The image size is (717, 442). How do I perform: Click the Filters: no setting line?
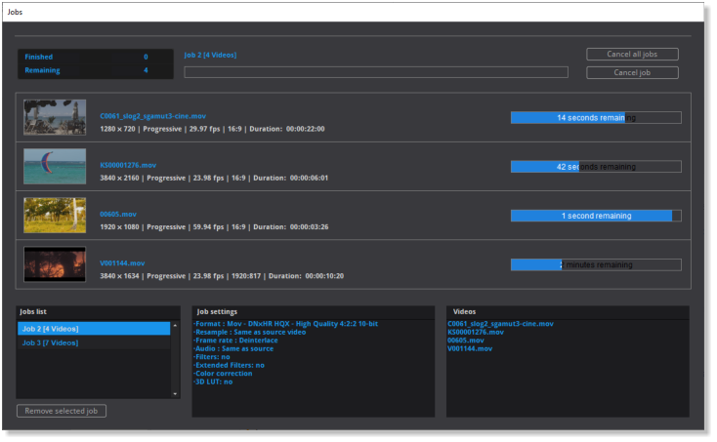pos(212,356)
